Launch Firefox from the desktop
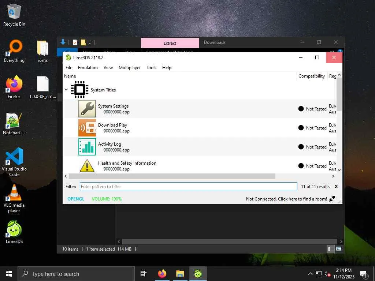The image size is (375, 281). point(14,87)
